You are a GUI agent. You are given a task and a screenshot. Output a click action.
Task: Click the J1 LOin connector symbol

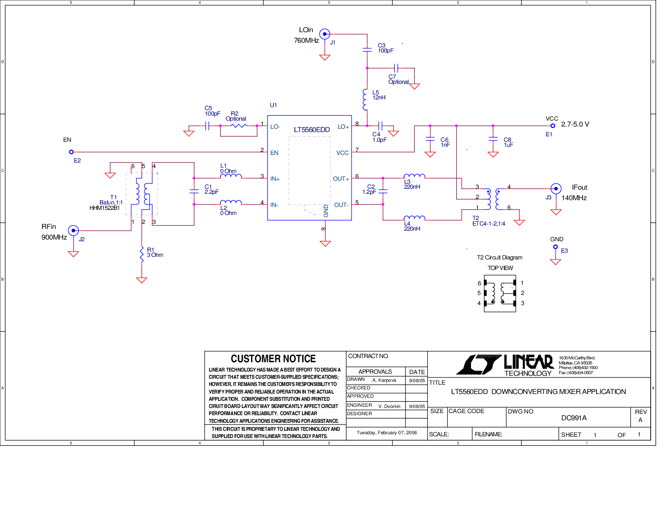(x=324, y=34)
